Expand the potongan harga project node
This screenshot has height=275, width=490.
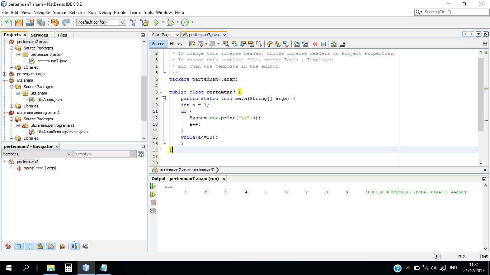pyautogui.click(x=5, y=74)
